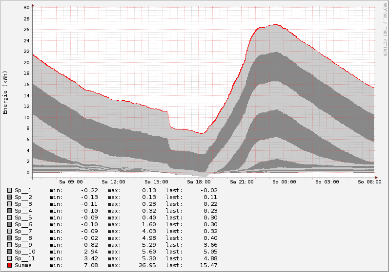
Task: Click the So 06:00 time axis label
Action: [369, 181]
